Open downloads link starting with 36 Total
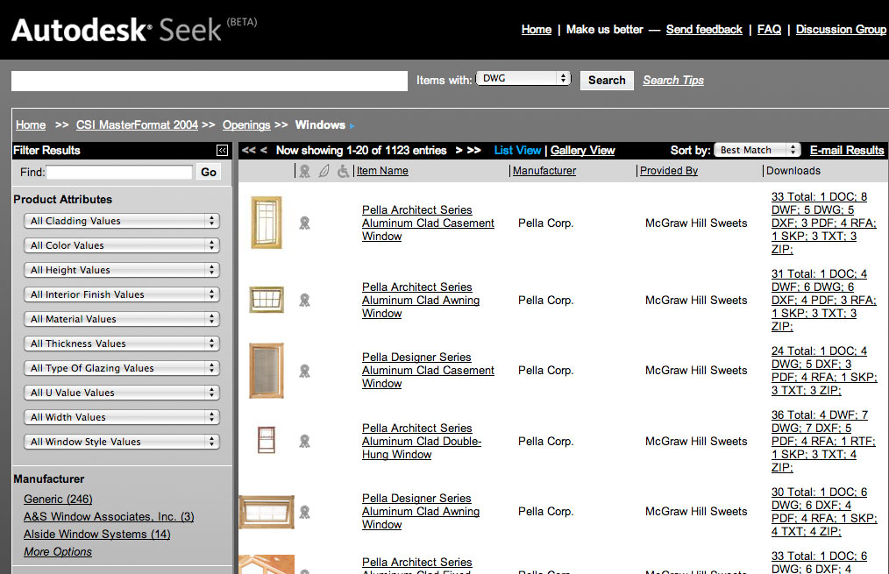 pos(823,441)
